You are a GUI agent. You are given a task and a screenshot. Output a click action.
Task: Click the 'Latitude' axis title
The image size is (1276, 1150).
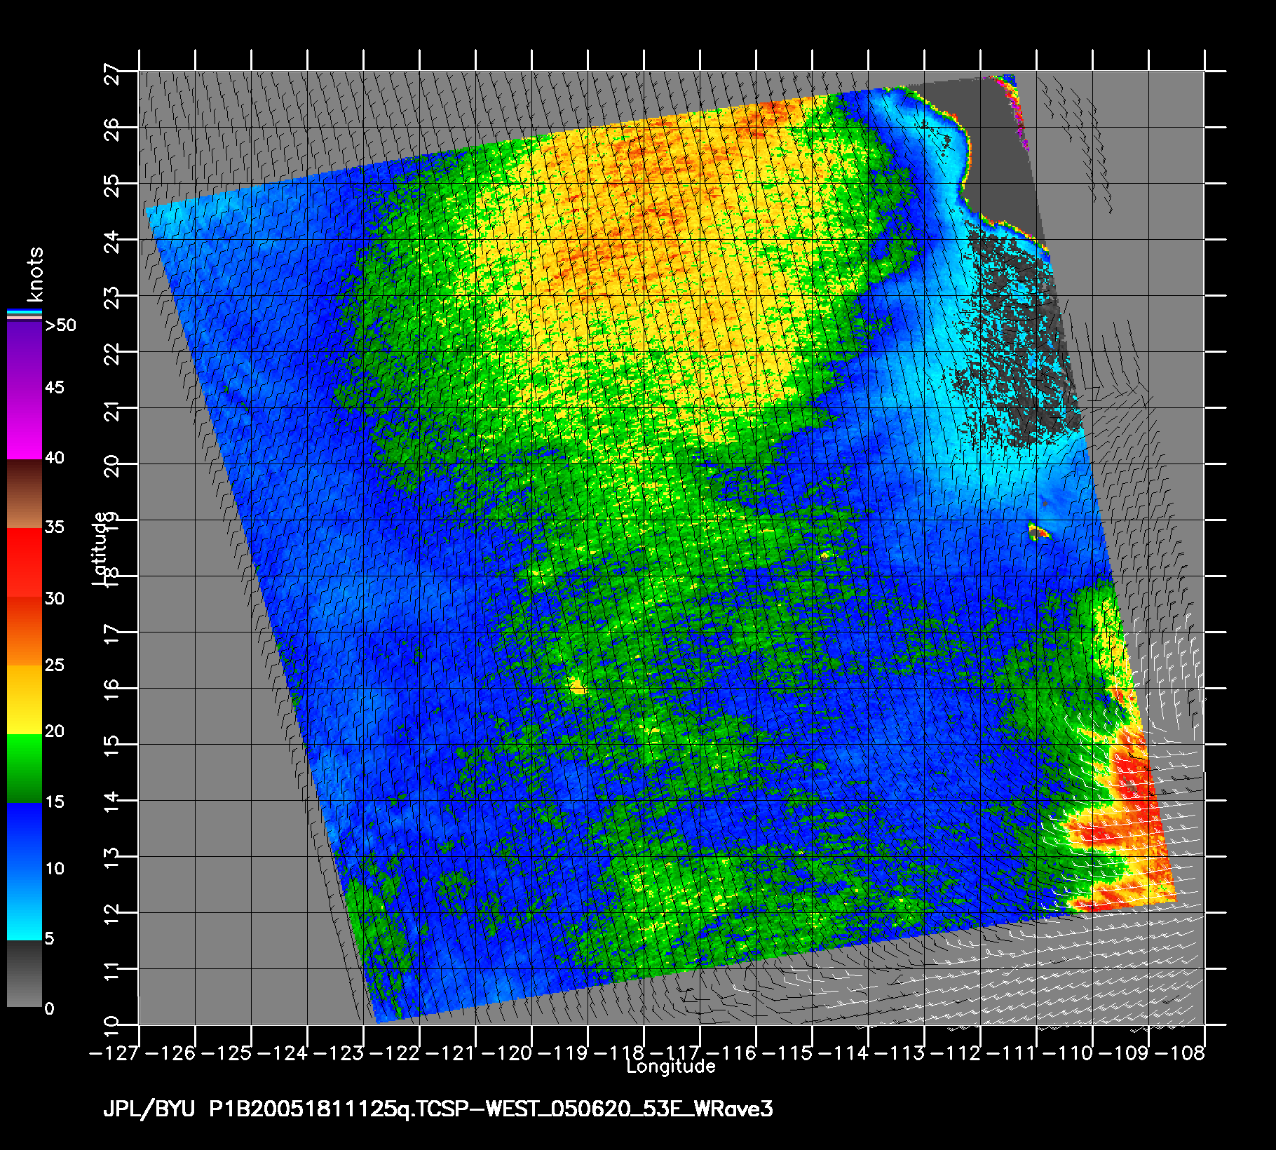tap(100, 548)
